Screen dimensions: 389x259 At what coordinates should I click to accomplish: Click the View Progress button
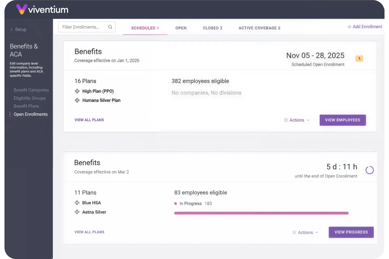(351, 232)
